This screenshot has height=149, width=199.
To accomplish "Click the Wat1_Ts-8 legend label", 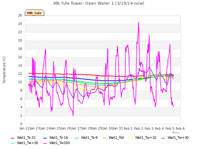I will (x=89, y=138).
